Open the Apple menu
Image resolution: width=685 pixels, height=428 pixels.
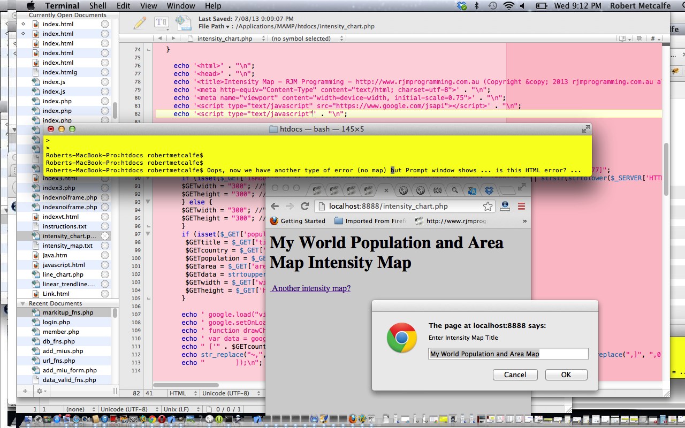tap(31, 6)
